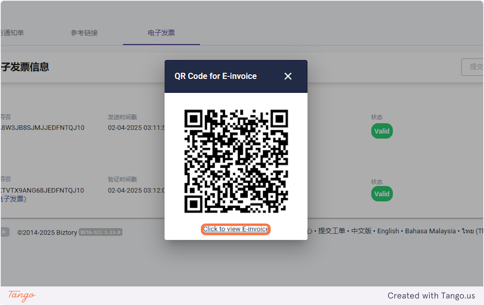Viewport: 484px width, 305px height.
Task: Switch language to Bahasa Malaysia
Action: coord(430,231)
